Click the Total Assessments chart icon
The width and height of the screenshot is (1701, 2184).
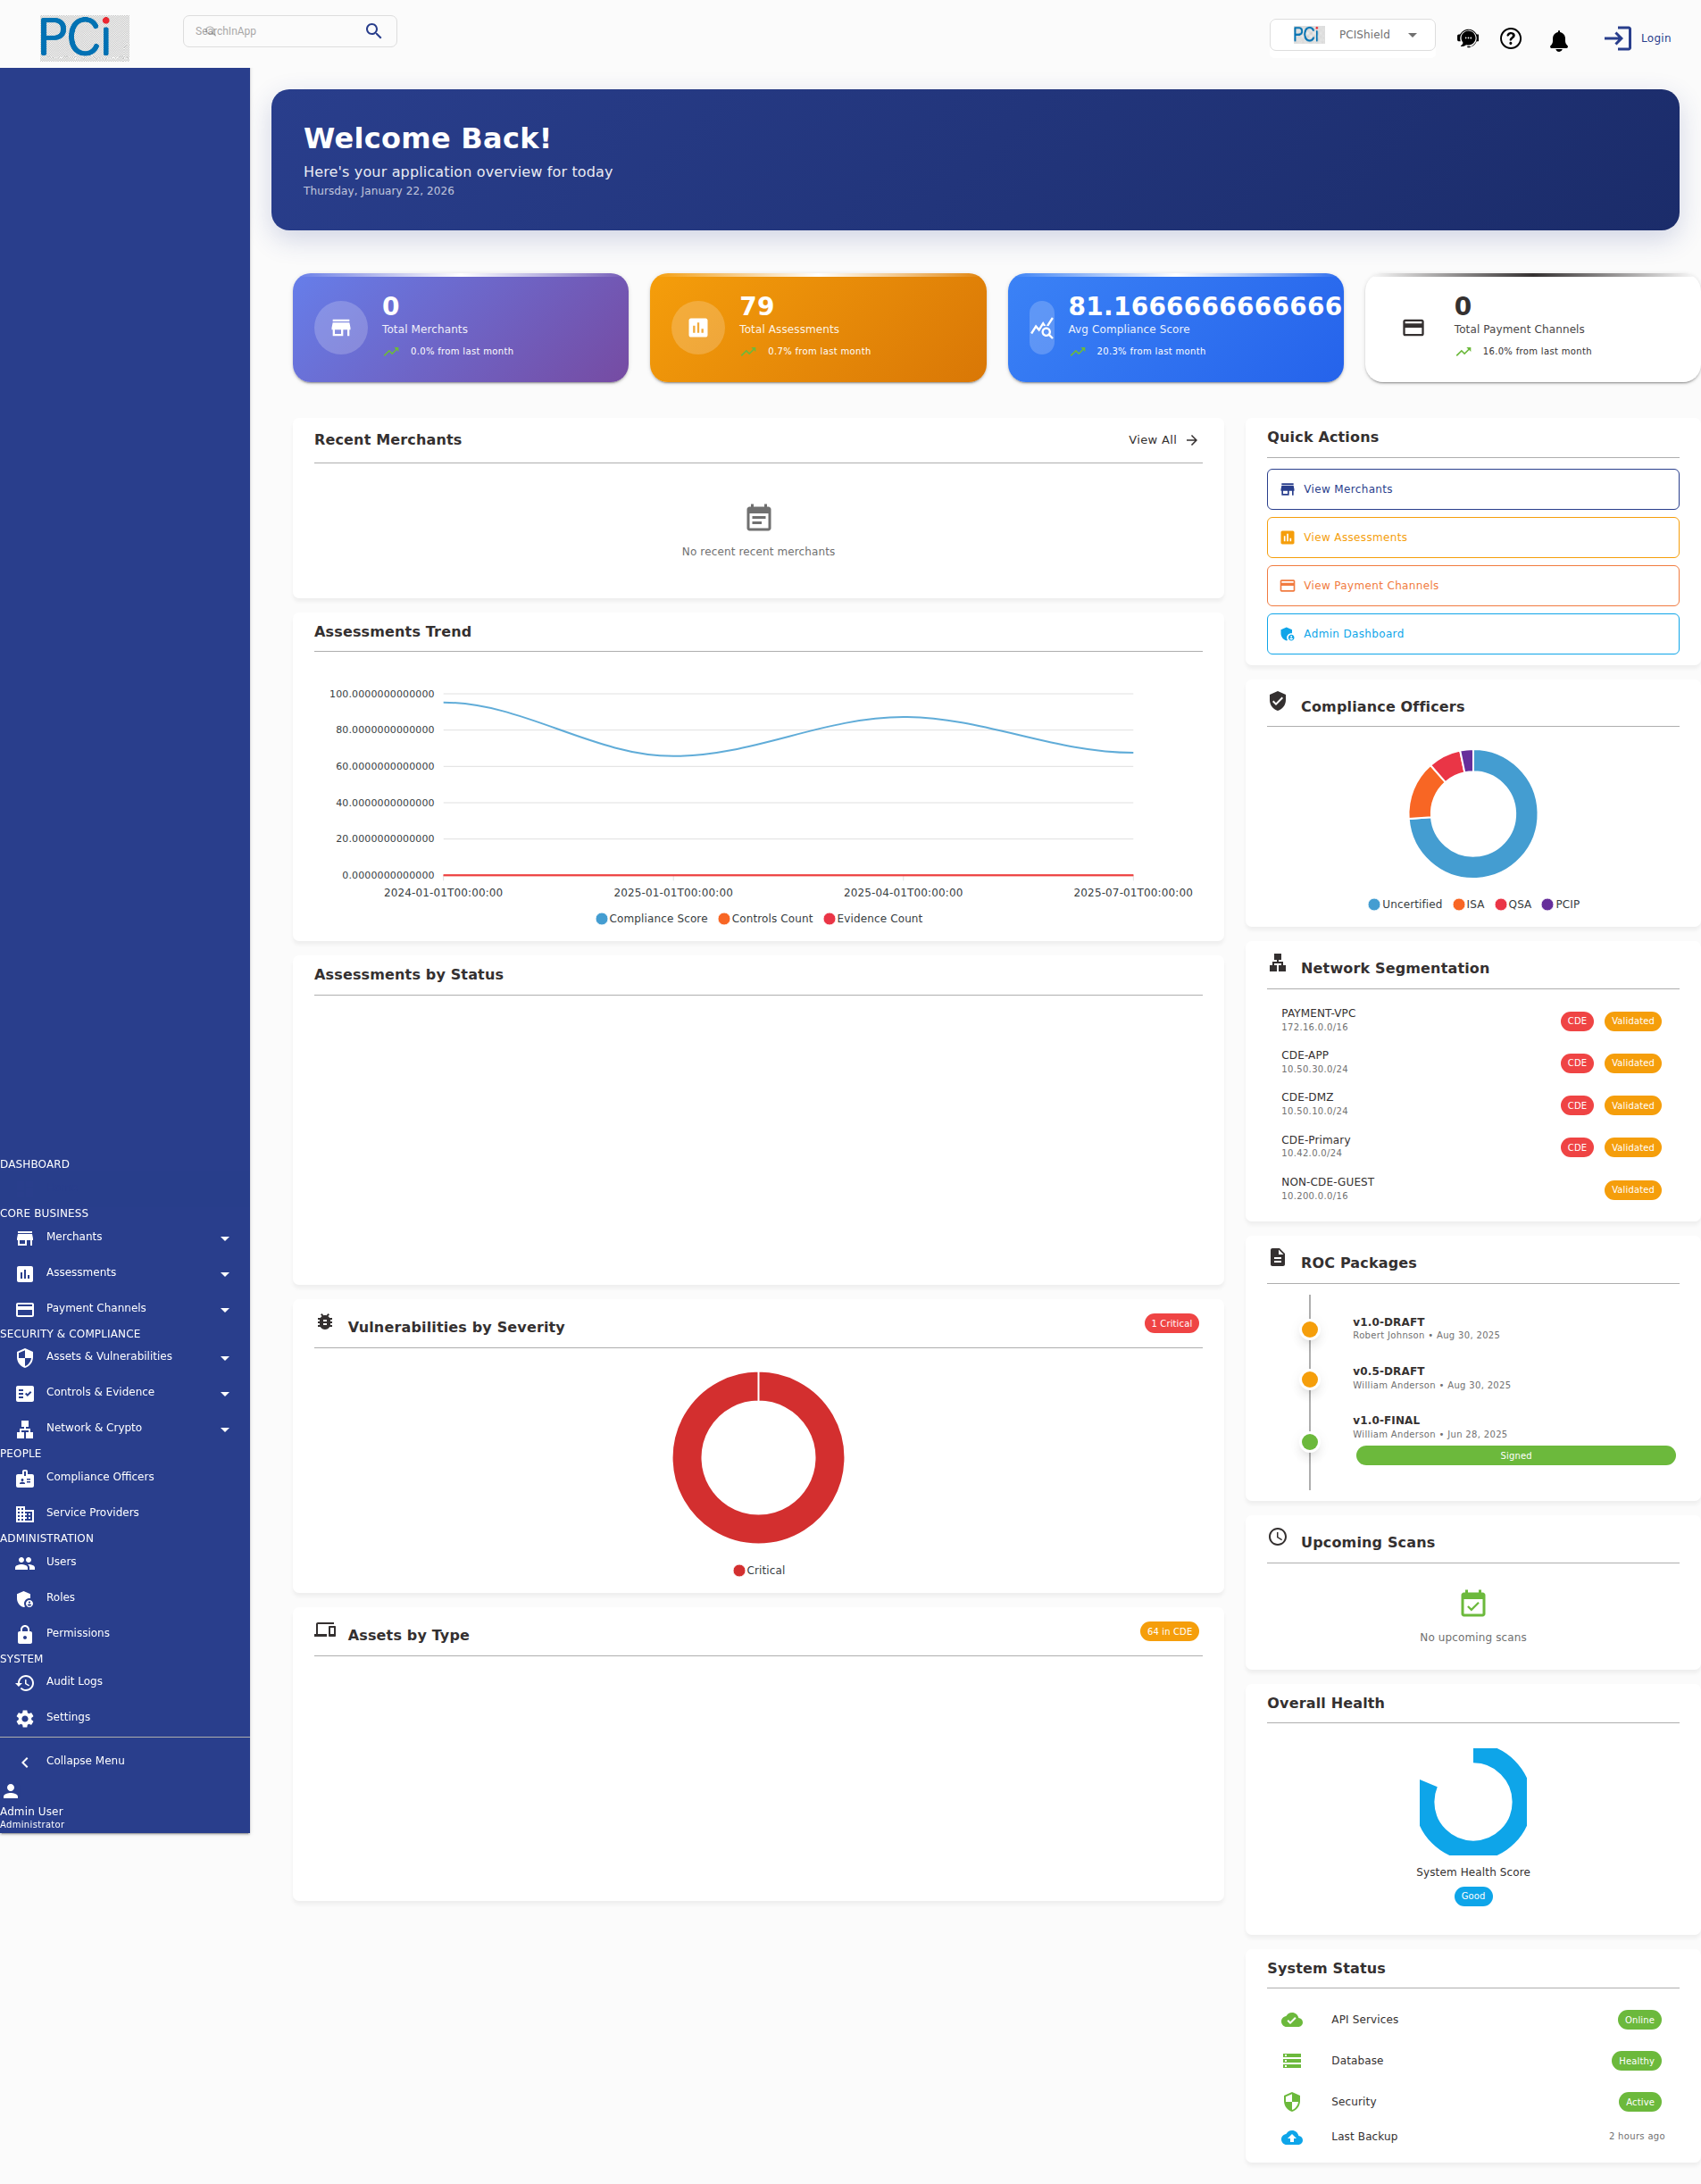point(698,328)
